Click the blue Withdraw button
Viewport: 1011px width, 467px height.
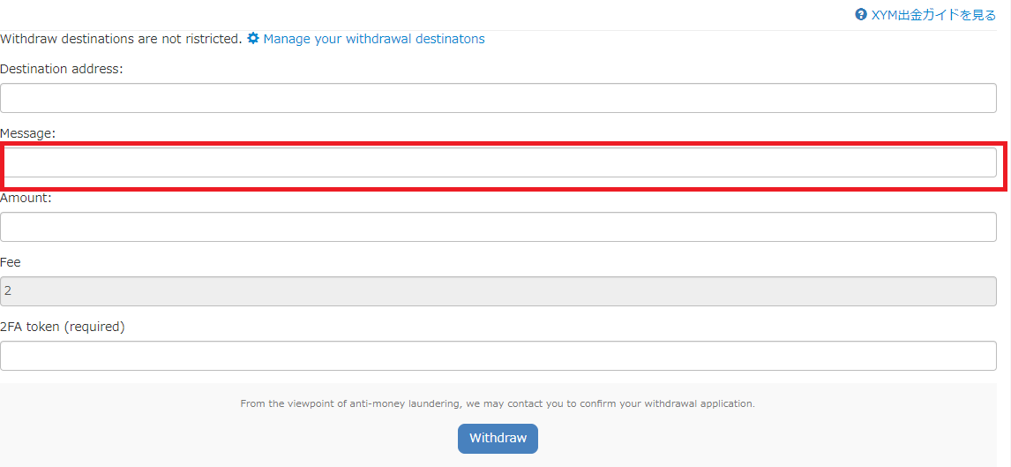498,439
